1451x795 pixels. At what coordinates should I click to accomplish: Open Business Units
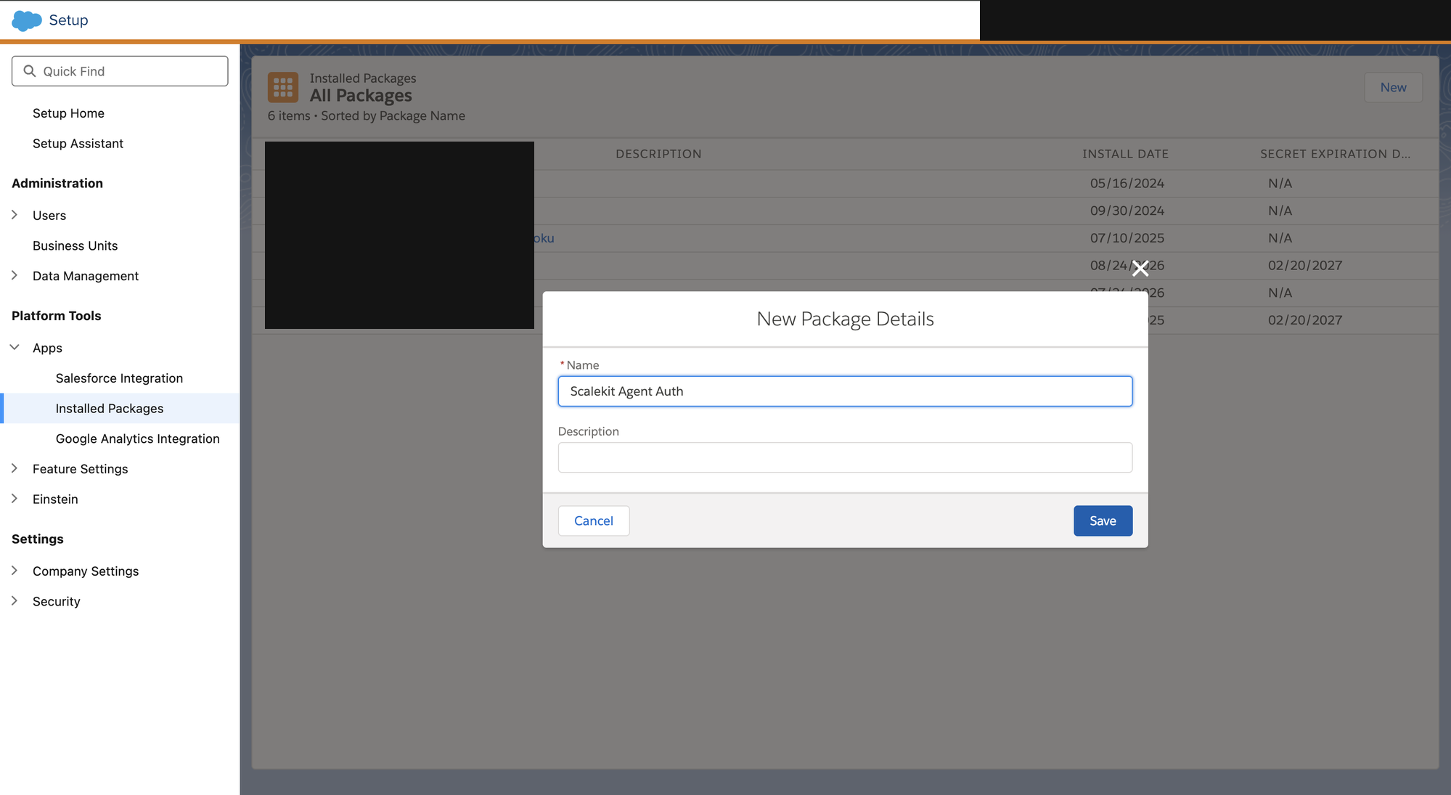click(x=75, y=246)
